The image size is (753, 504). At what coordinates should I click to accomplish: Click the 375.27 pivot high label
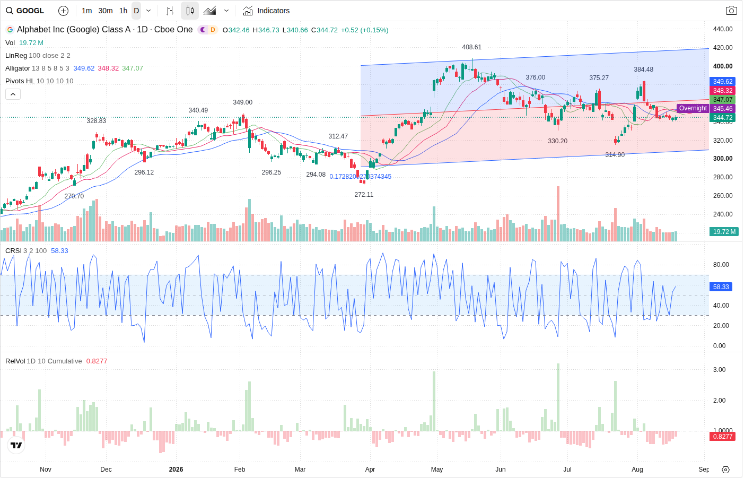[x=599, y=78]
